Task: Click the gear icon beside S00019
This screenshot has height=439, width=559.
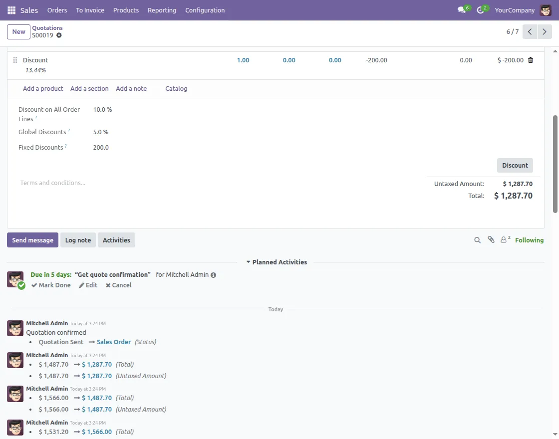Action: (x=59, y=35)
